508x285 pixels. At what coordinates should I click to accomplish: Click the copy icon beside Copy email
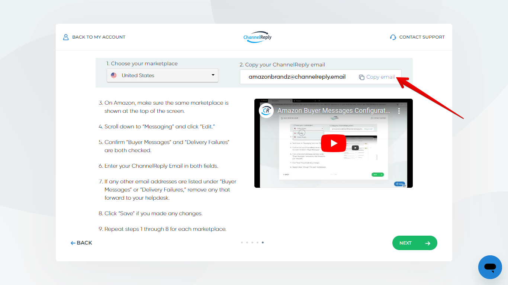pyautogui.click(x=361, y=77)
